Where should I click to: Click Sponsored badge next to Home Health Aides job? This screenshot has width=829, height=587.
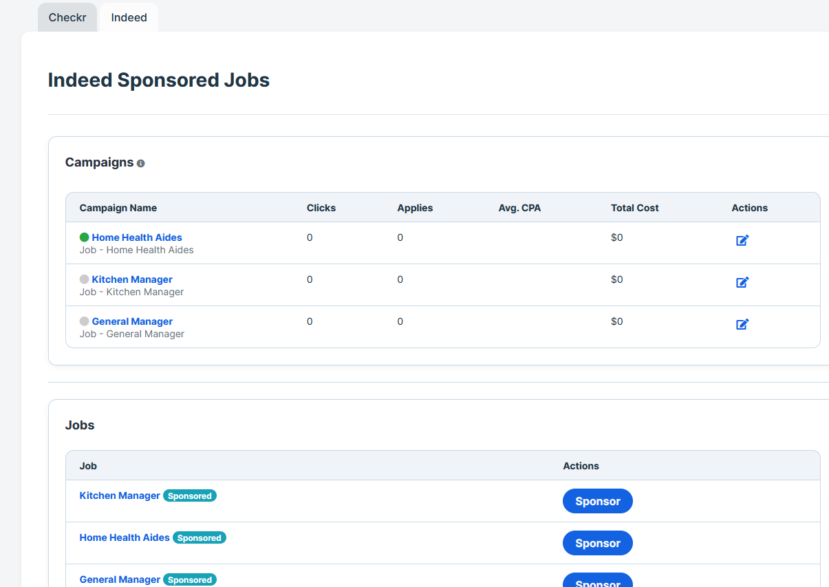point(200,537)
